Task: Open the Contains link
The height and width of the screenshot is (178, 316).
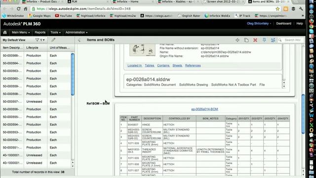Action: click(163, 65)
